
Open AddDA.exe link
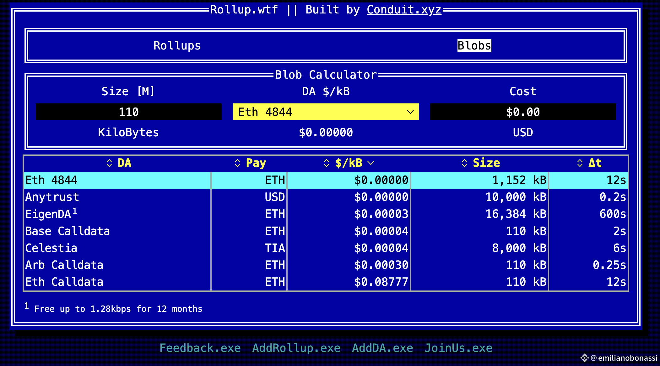pos(382,348)
